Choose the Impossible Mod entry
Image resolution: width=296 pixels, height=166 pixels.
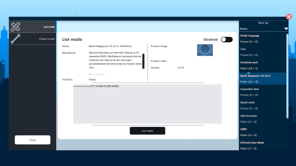pos(262,92)
